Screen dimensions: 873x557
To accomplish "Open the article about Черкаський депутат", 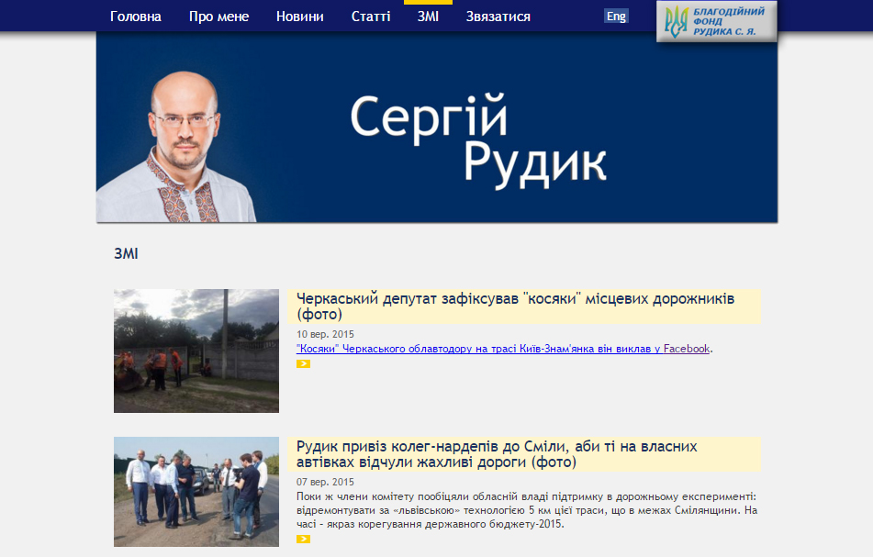I will click(515, 306).
